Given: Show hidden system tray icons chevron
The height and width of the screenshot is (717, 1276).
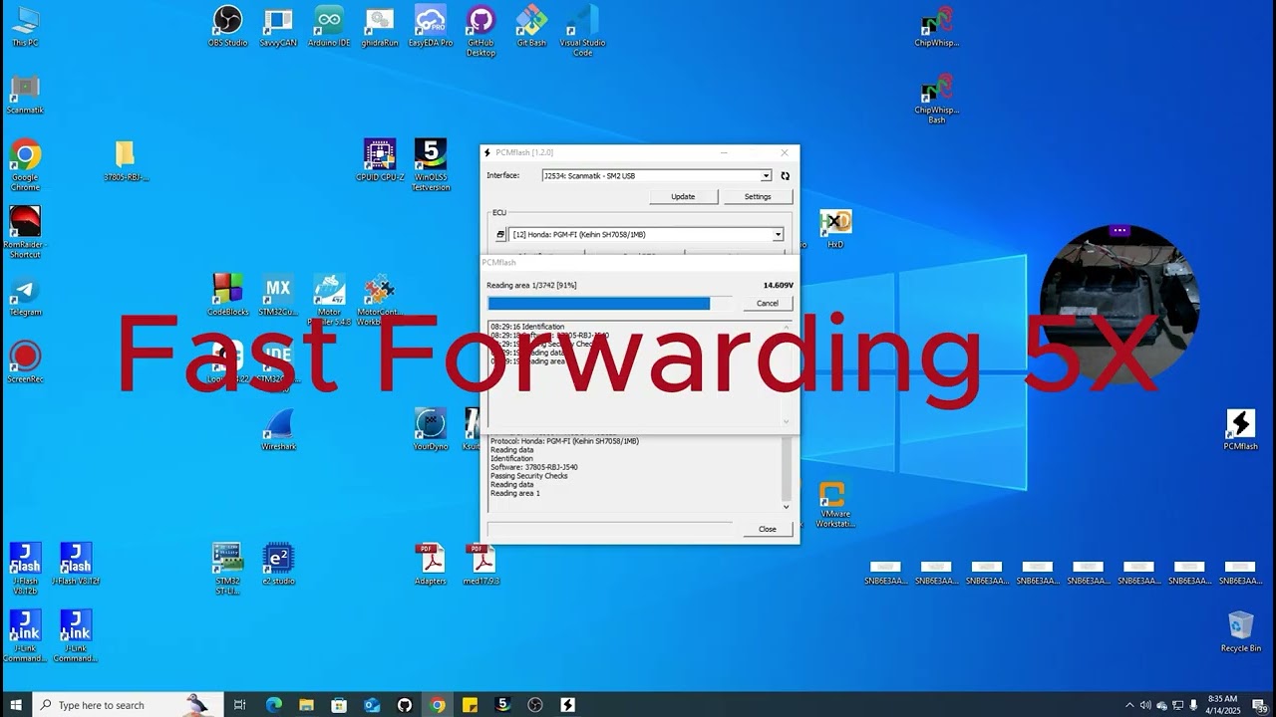Looking at the screenshot, I should (1129, 705).
